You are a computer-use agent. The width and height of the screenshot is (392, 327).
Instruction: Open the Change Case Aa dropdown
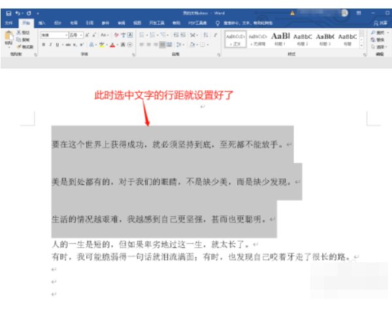coord(105,35)
